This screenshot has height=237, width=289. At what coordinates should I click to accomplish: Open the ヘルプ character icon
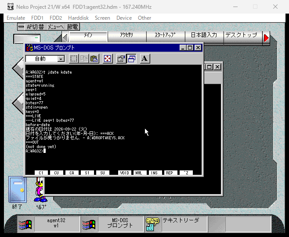click(41, 190)
